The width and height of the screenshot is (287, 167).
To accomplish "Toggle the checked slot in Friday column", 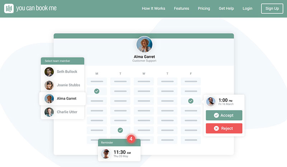I will pyautogui.click(x=191, y=101).
